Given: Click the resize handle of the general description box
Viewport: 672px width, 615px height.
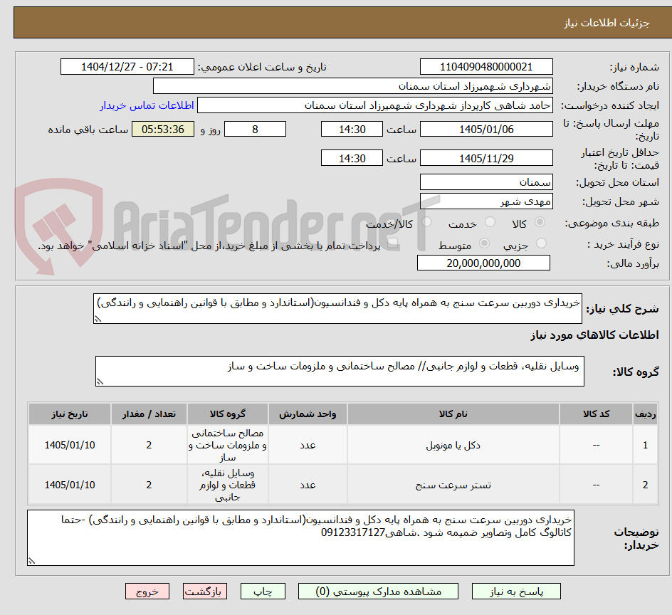Looking at the screenshot, I should point(98,319).
